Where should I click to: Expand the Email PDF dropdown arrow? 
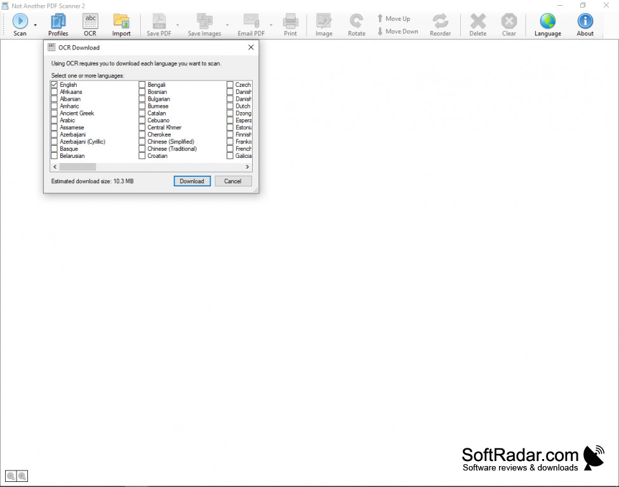271,25
